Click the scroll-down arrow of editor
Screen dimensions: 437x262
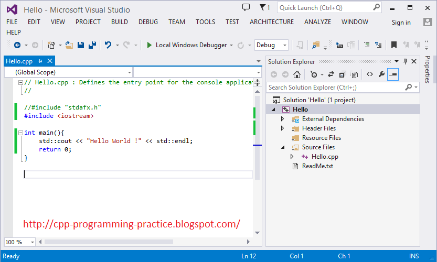pyautogui.click(x=257, y=233)
